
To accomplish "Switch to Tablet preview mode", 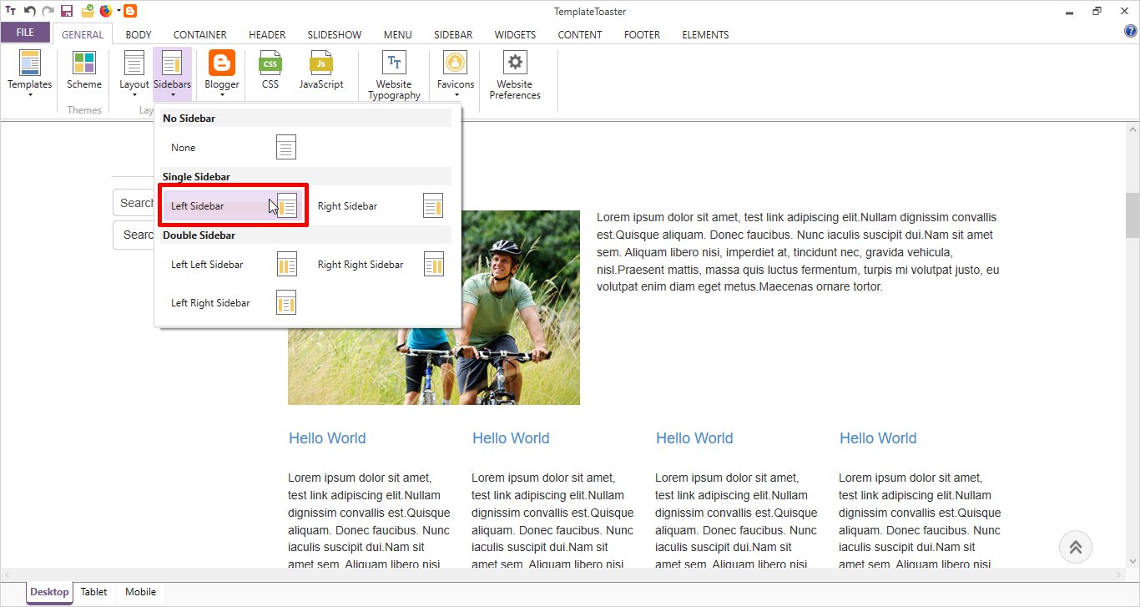I will click(93, 591).
